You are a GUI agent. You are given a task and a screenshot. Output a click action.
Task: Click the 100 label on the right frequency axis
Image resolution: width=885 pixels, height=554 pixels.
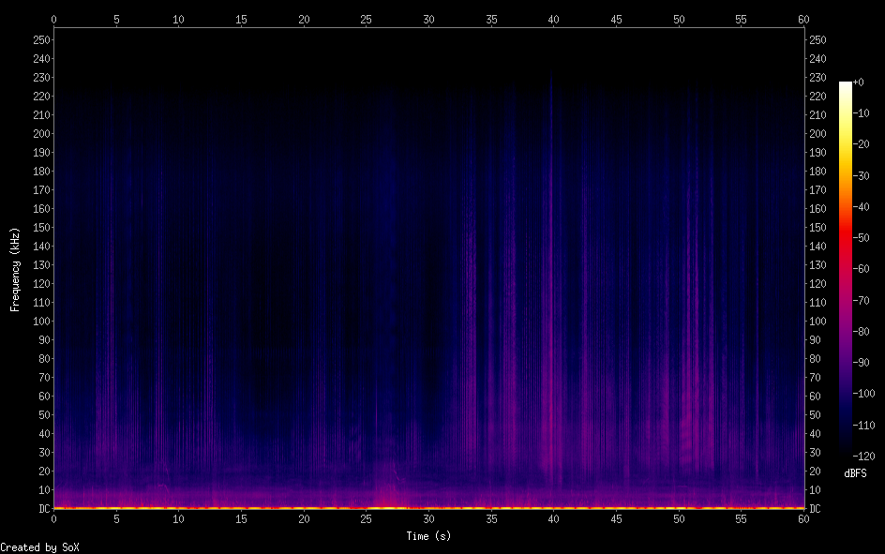coord(818,322)
